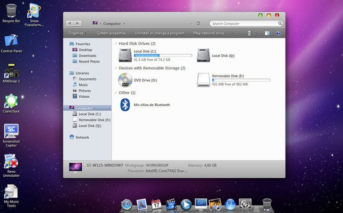Collapse Devices with Removable Storage group
Screen dimensions: 343x213
[116, 68]
